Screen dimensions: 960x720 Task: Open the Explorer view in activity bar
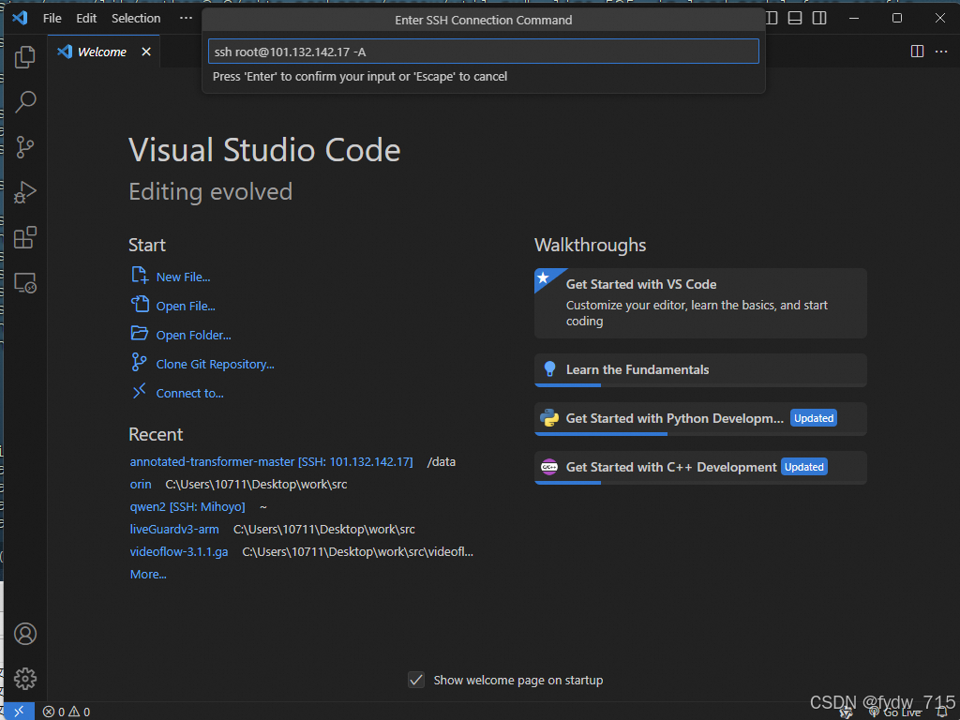click(25, 57)
